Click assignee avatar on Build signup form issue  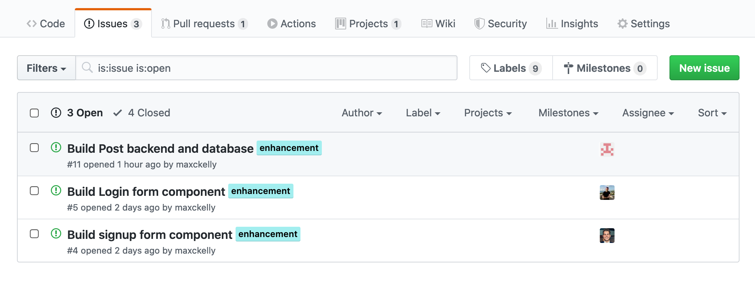(x=607, y=236)
